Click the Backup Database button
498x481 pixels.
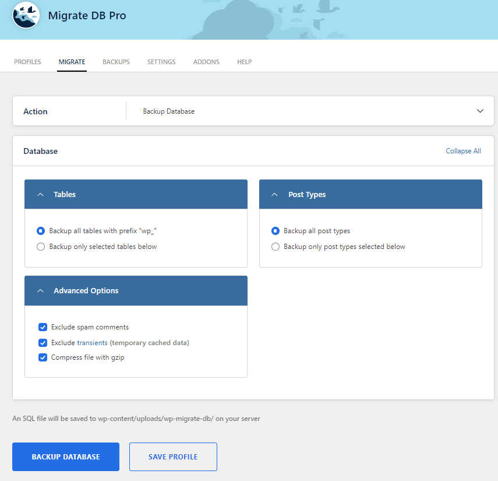pyautogui.click(x=65, y=457)
